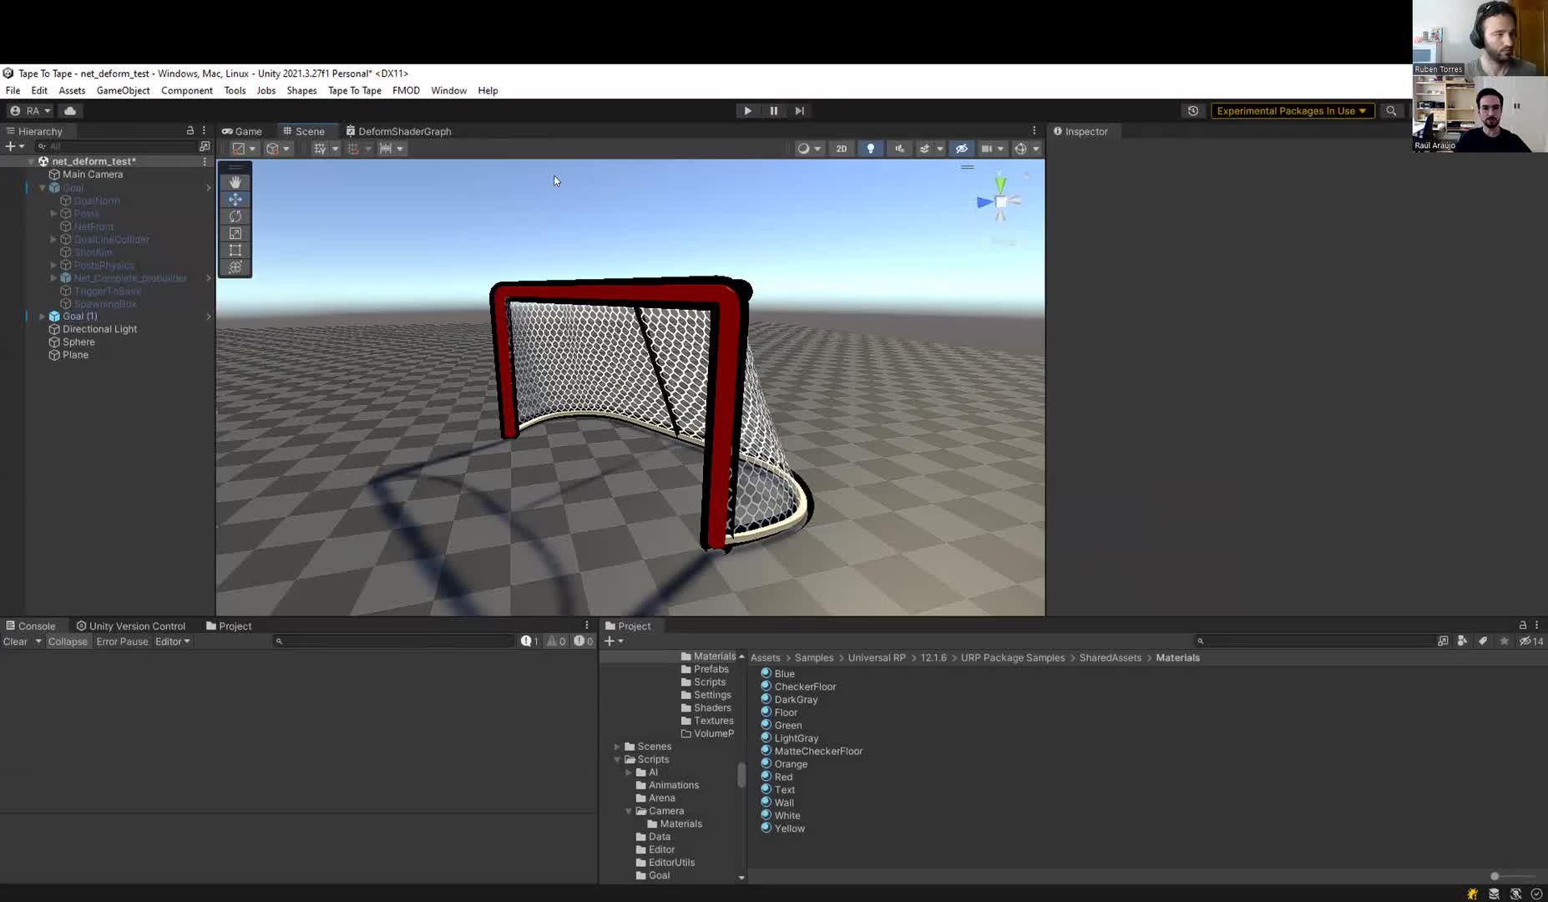Image resolution: width=1548 pixels, height=902 pixels.
Task: Toggle scene visibility with the crossed-eye icon
Action: (x=961, y=148)
